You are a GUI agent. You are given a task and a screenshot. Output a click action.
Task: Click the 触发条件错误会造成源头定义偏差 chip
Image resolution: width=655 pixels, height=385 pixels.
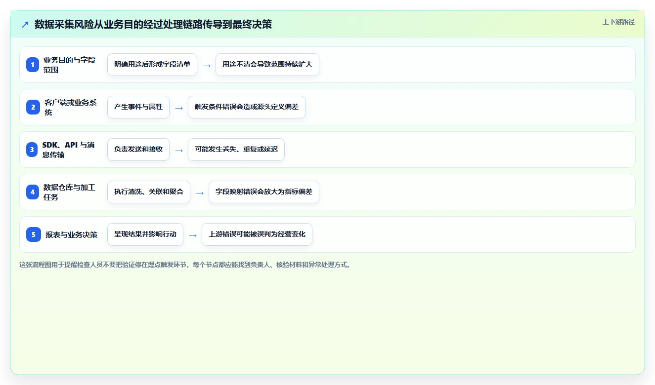(x=247, y=107)
